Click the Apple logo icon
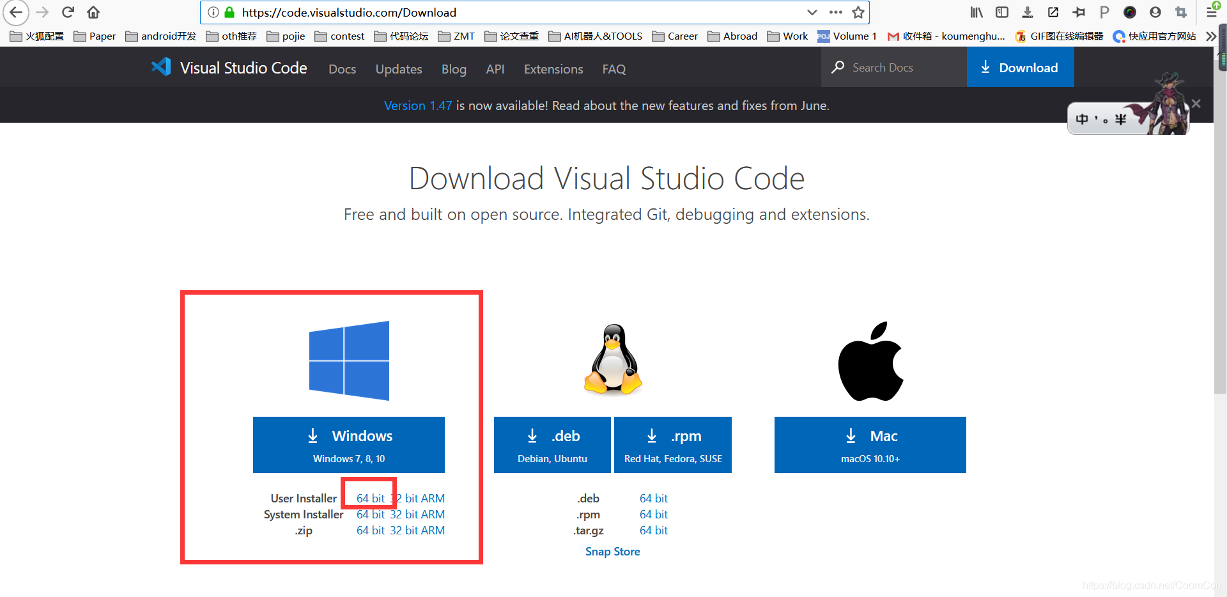The height and width of the screenshot is (597, 1227). tap(870, 361)
